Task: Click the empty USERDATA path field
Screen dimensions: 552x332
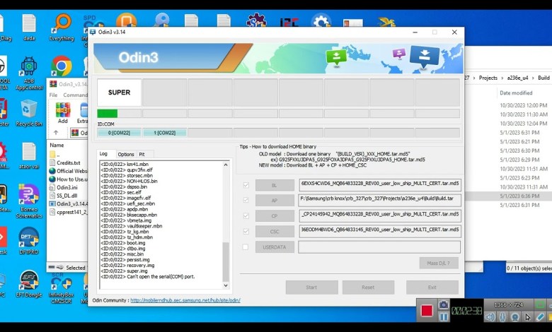Action: 379,247
